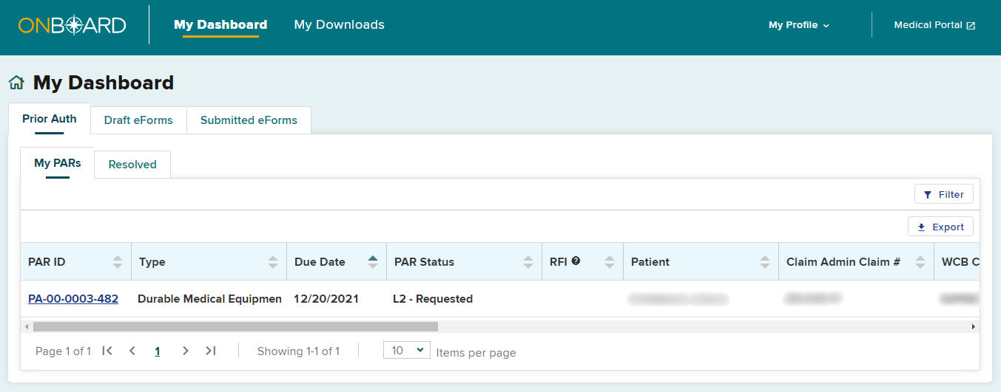
Task: Go to last page of results
Action: click(211, 351)
